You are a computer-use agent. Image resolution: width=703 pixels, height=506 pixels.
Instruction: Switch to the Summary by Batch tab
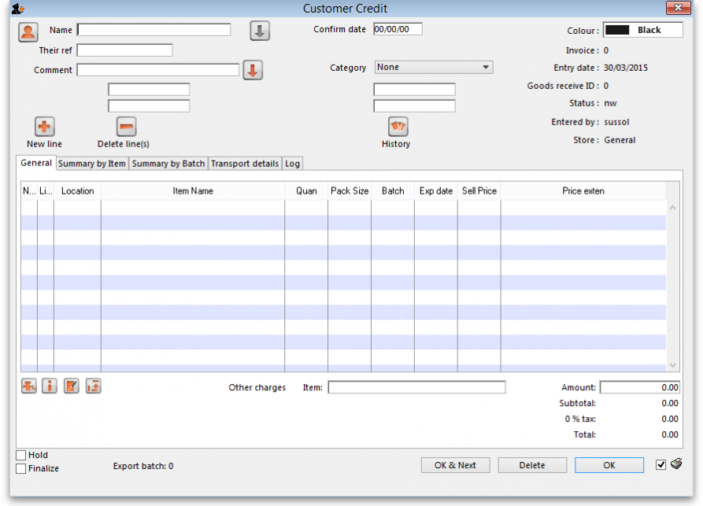click(x=168, y=164)
